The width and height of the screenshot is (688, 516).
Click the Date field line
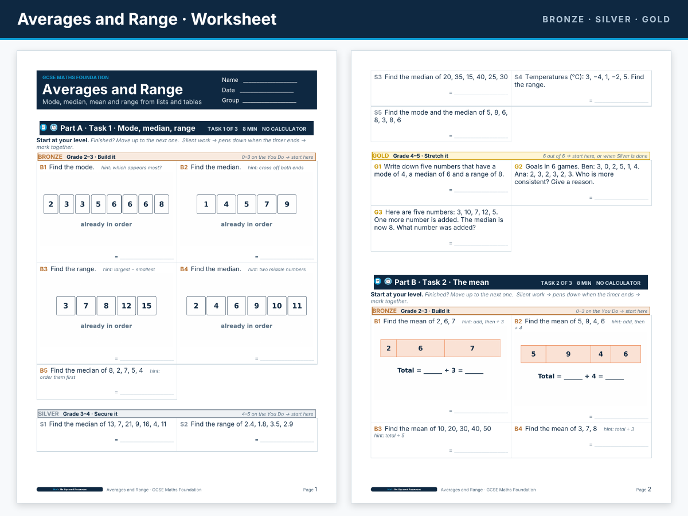point(267,92)
